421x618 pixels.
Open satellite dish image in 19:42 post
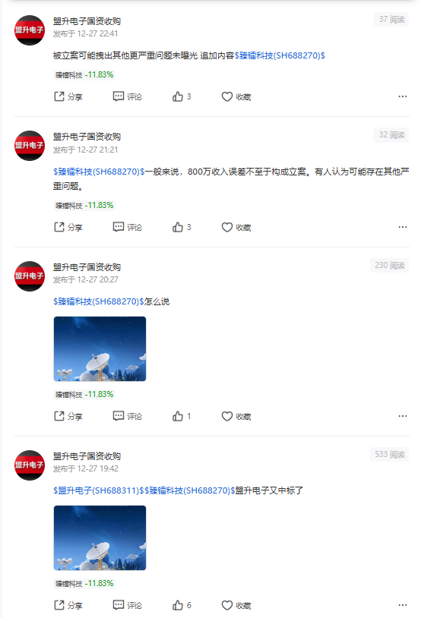[100, 538]
